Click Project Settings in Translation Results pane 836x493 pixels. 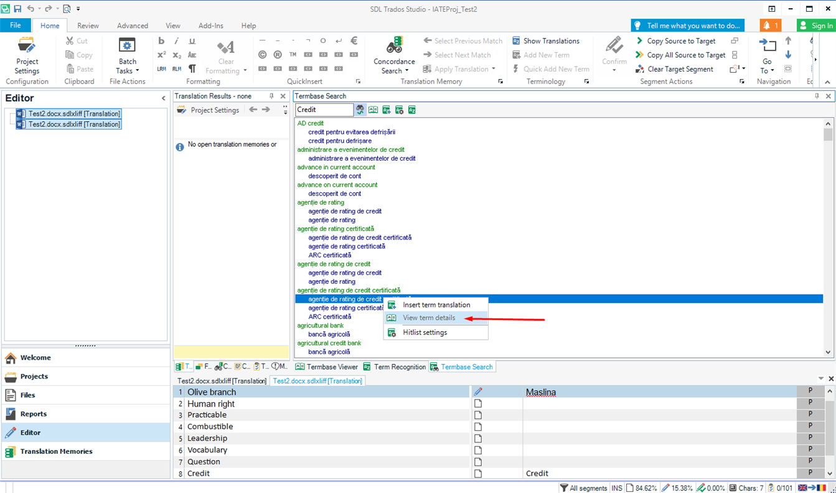click(x=209, y=110)
